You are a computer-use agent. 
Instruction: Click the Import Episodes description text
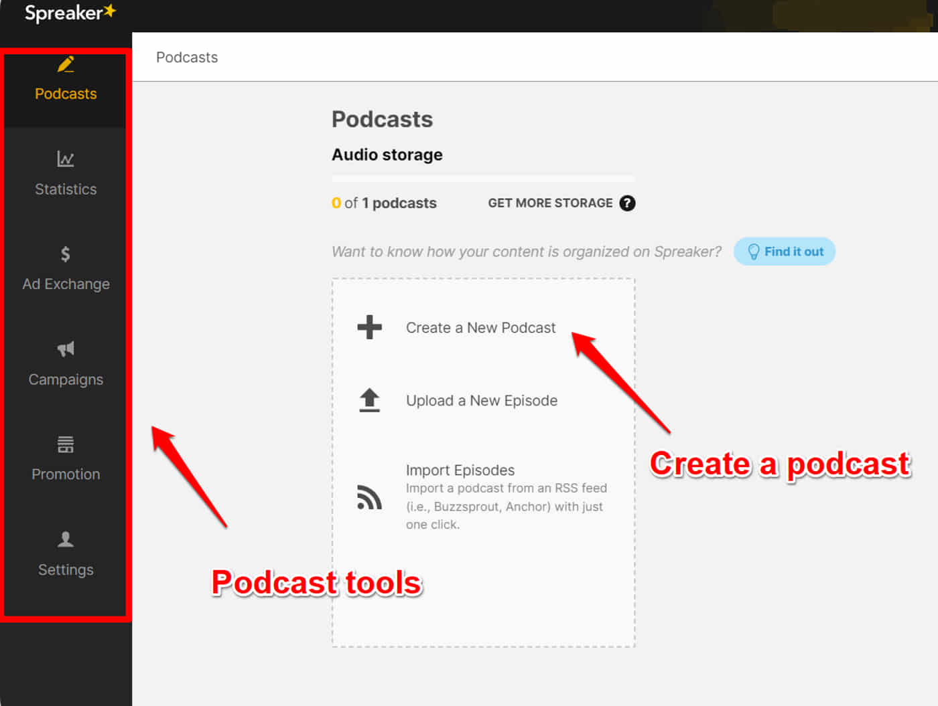[x=507, y=506]
